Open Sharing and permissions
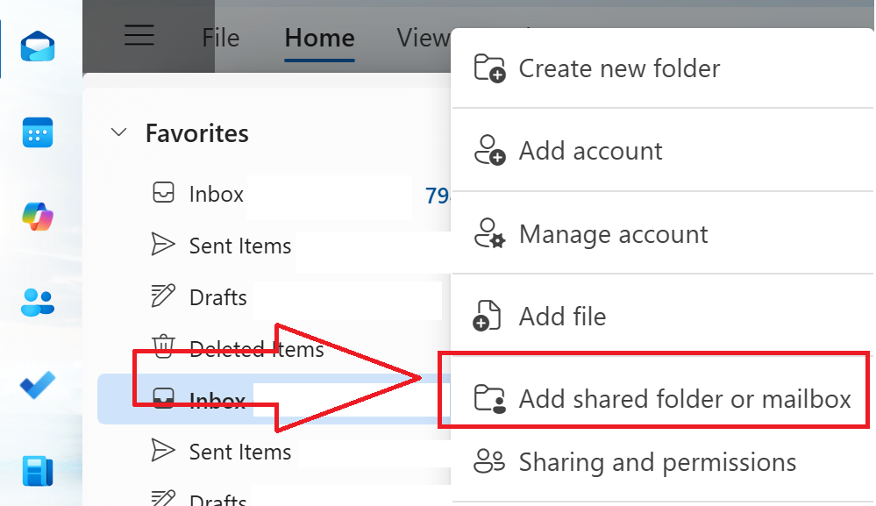Viewport: 876px width, 506px height. (657, 462)
